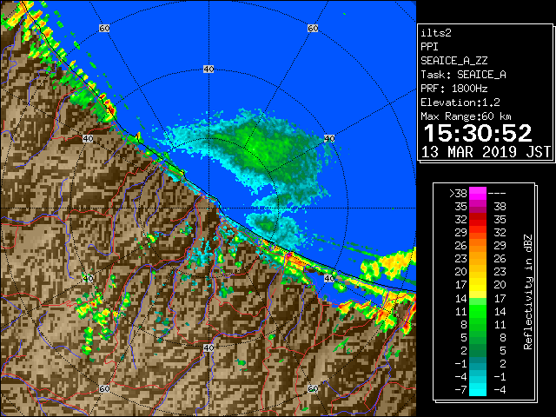Click the 'PRF: 1800Hz' value
This screenshot has height=417, width=556.
[453, 89]
